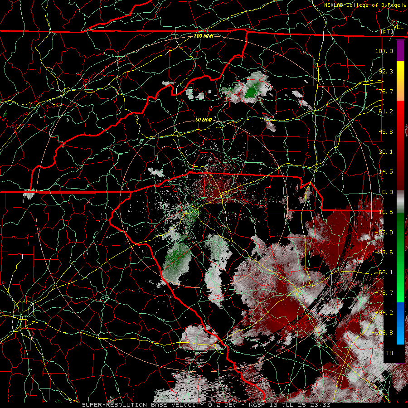The width and height of the screenshot is (408, 408).
Task: Select the -78.7 velocity scale value
Action: point(384,293)
